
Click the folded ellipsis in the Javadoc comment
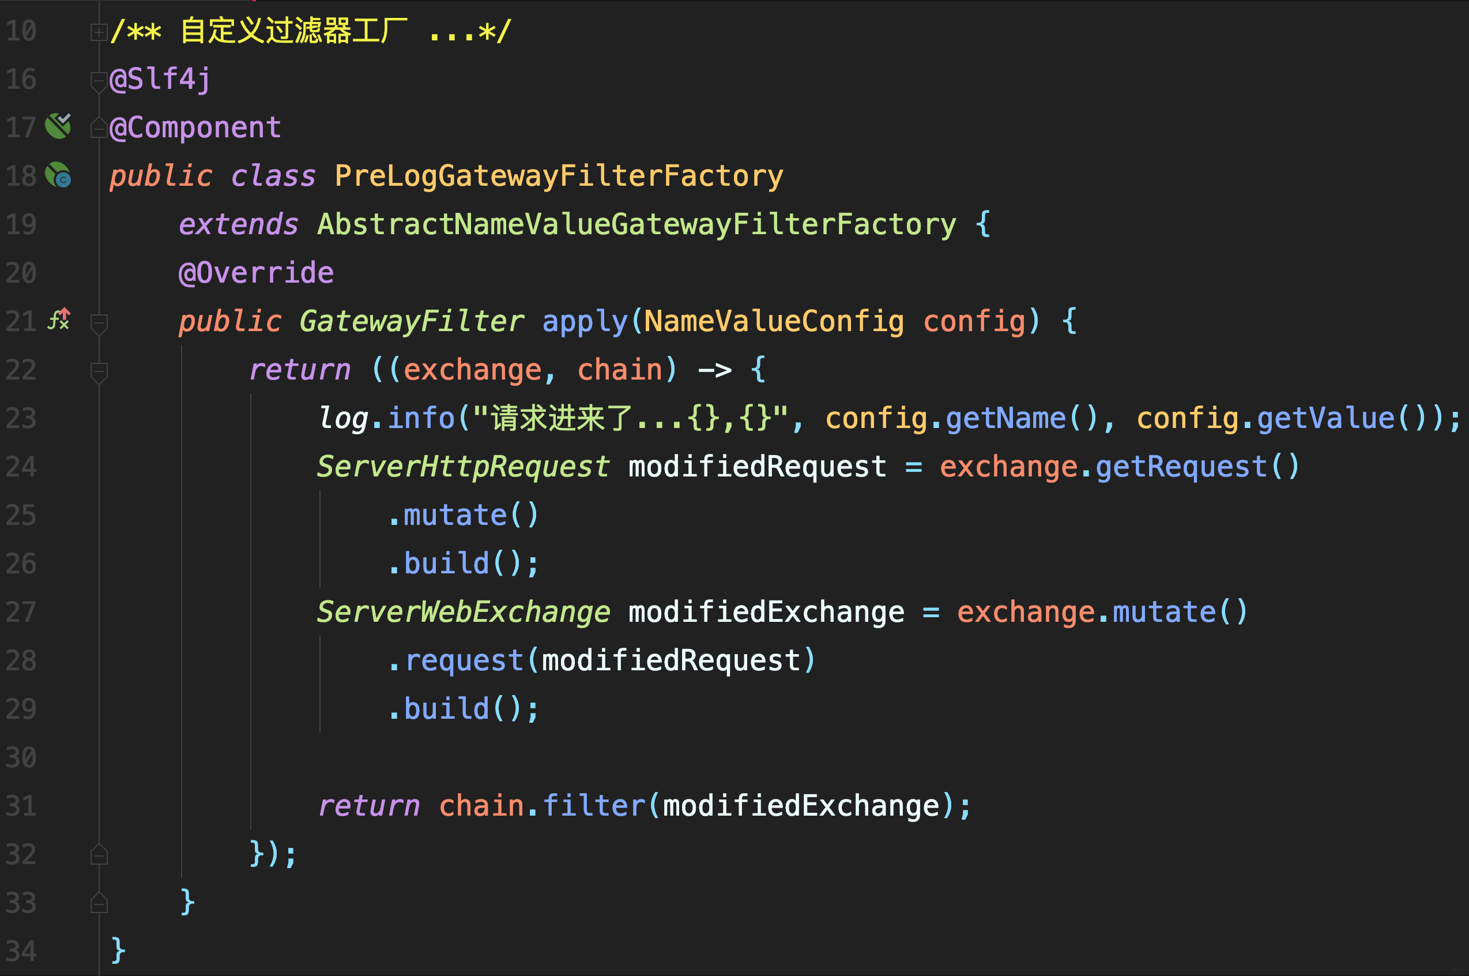(x=451, y=31)
